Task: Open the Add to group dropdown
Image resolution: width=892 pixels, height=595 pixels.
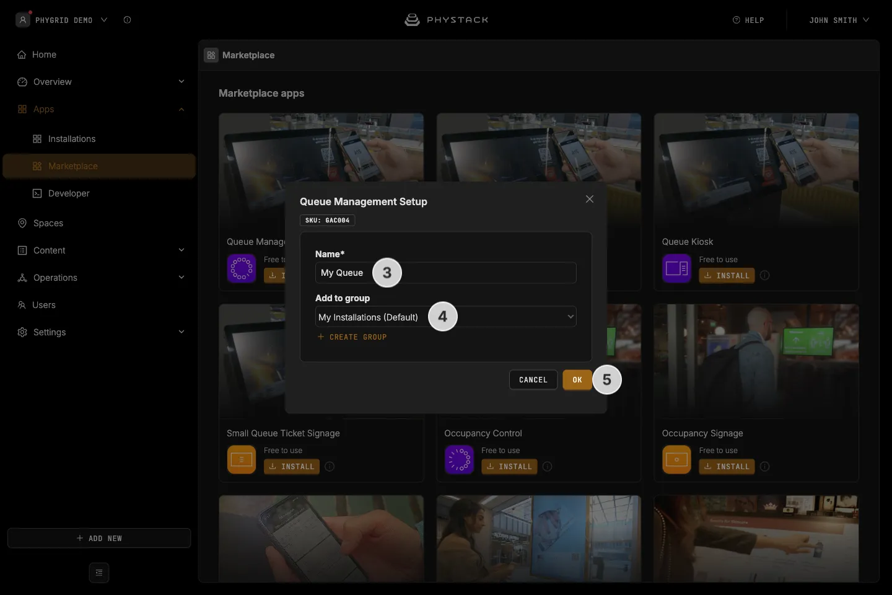Action: coord(446,317)
